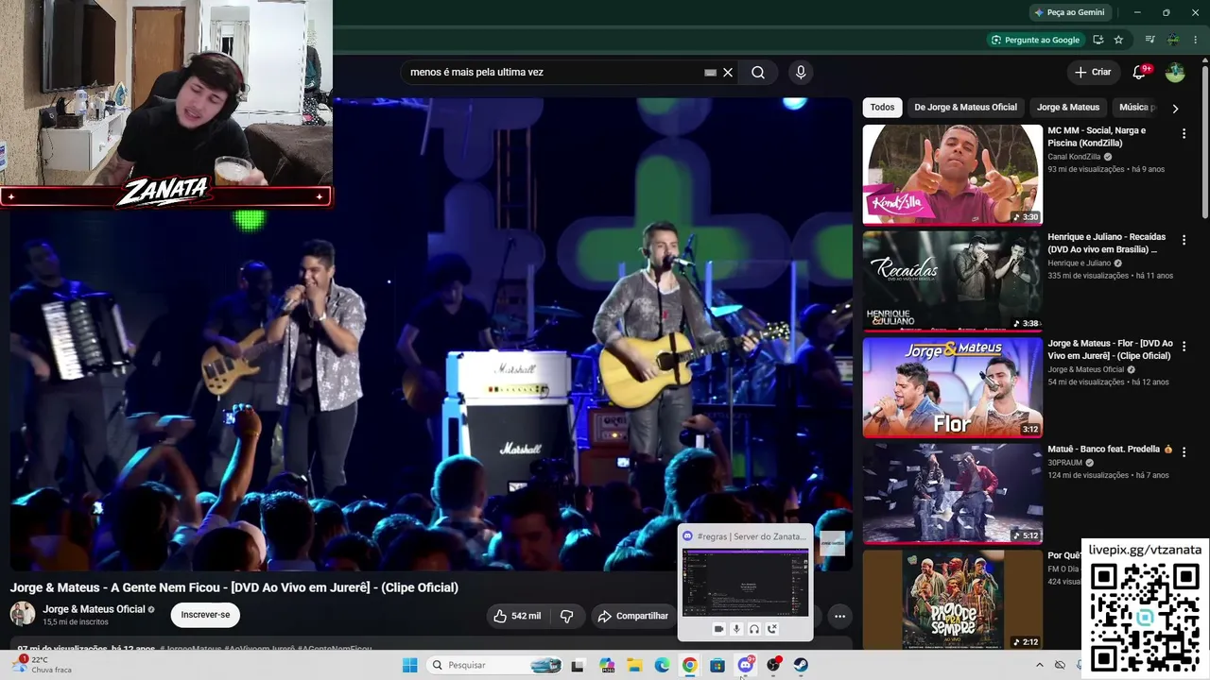
Task: Select the Música filter chip
Action: point(1136,108)
